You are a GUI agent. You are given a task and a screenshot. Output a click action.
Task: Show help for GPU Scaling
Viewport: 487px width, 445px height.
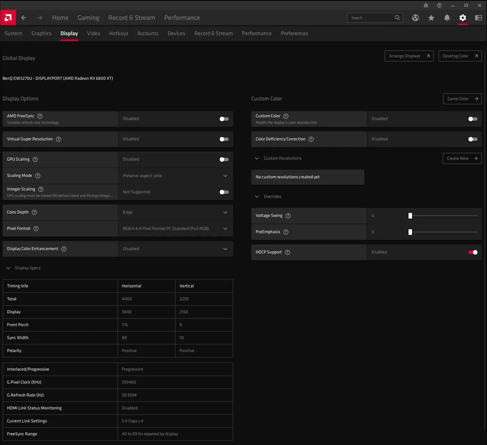(x=35, y=159)
